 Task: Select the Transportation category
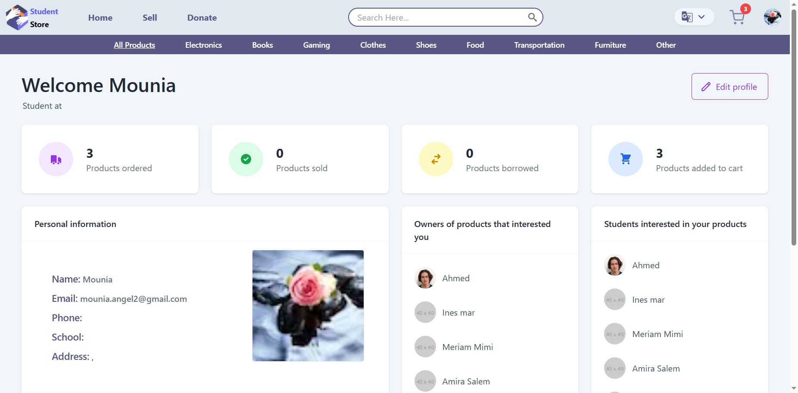[539, 45]
